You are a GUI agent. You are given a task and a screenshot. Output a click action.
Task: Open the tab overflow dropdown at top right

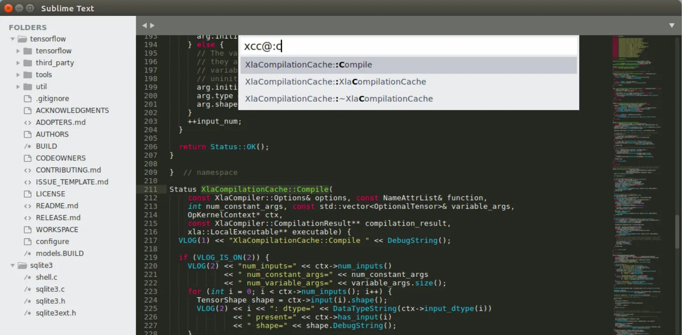(672, 25)
